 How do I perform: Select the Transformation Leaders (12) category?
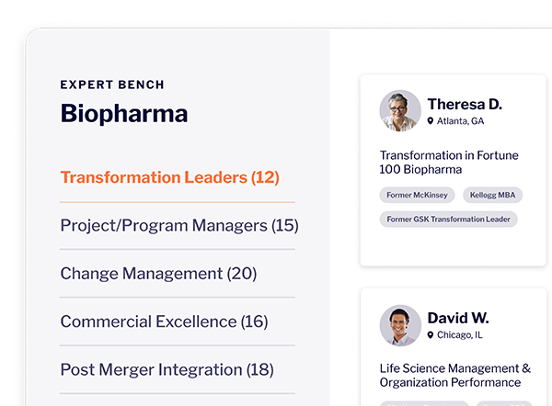point(169,177)
